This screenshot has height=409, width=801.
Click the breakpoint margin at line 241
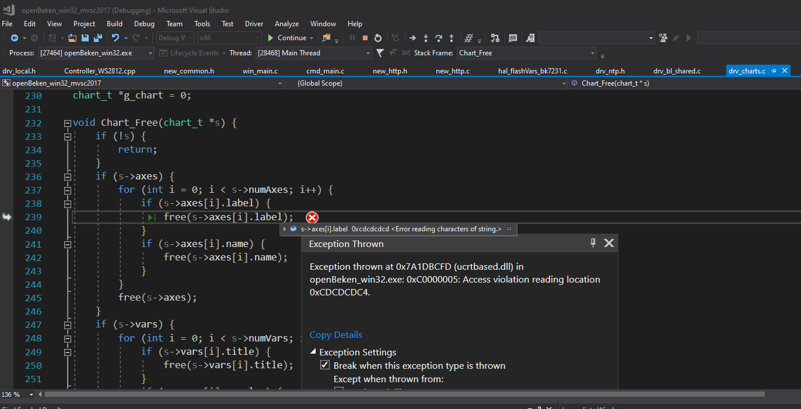[x=6, y=244]
